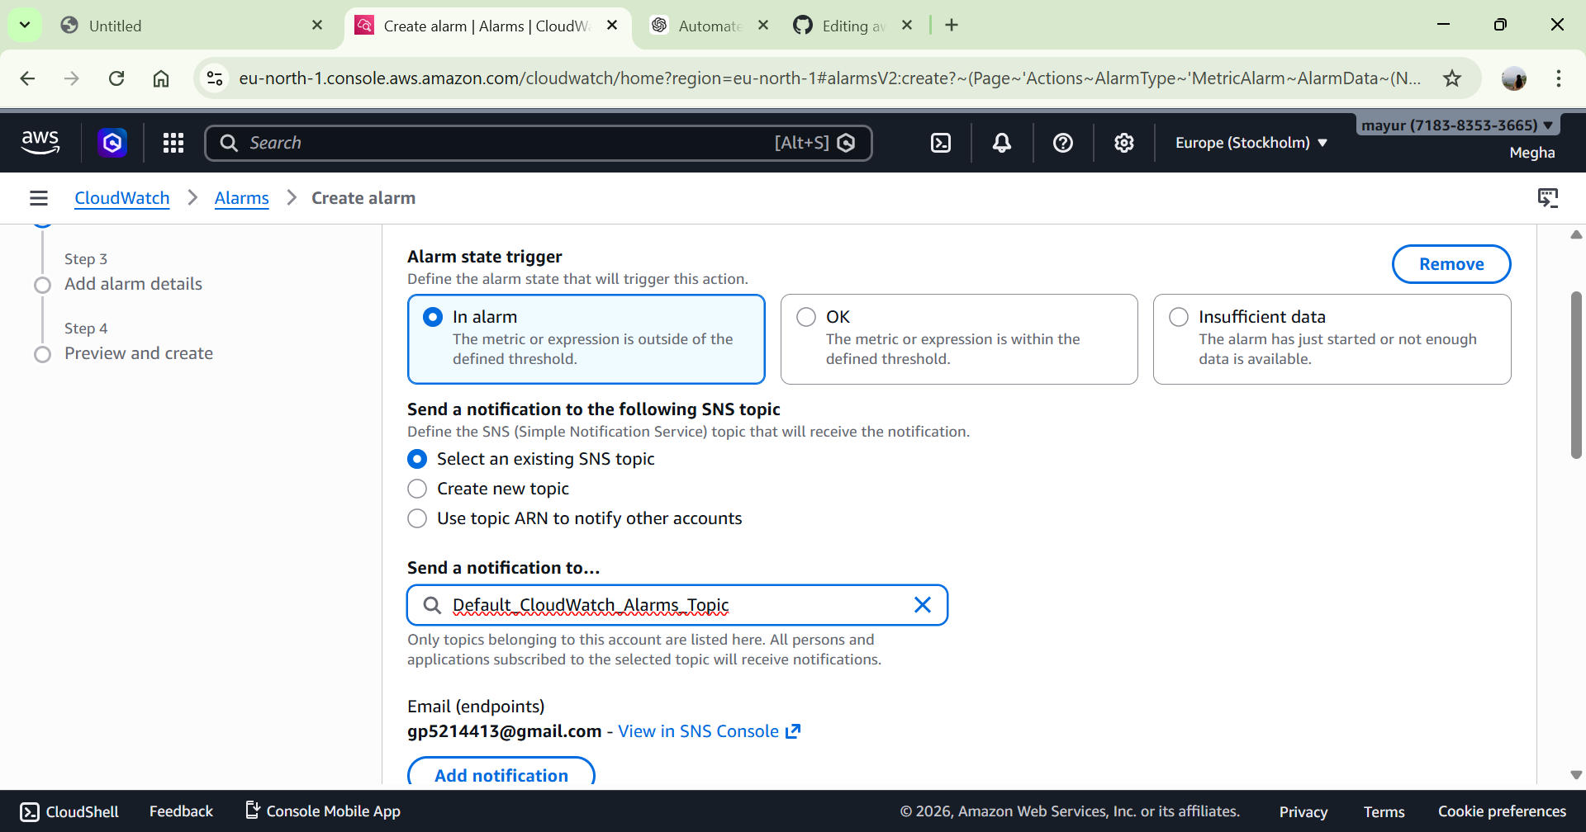Open the browser profile avatar
Screen dimensions: 1586x832
[x=1514, y=78]
